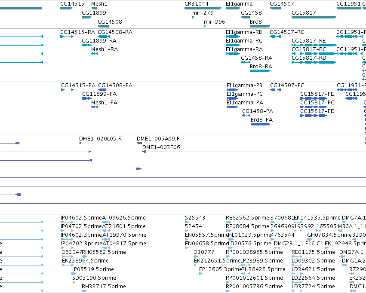366x293 pixels.
Task: Open transcript Mesh1-RA
Action: 94,54
